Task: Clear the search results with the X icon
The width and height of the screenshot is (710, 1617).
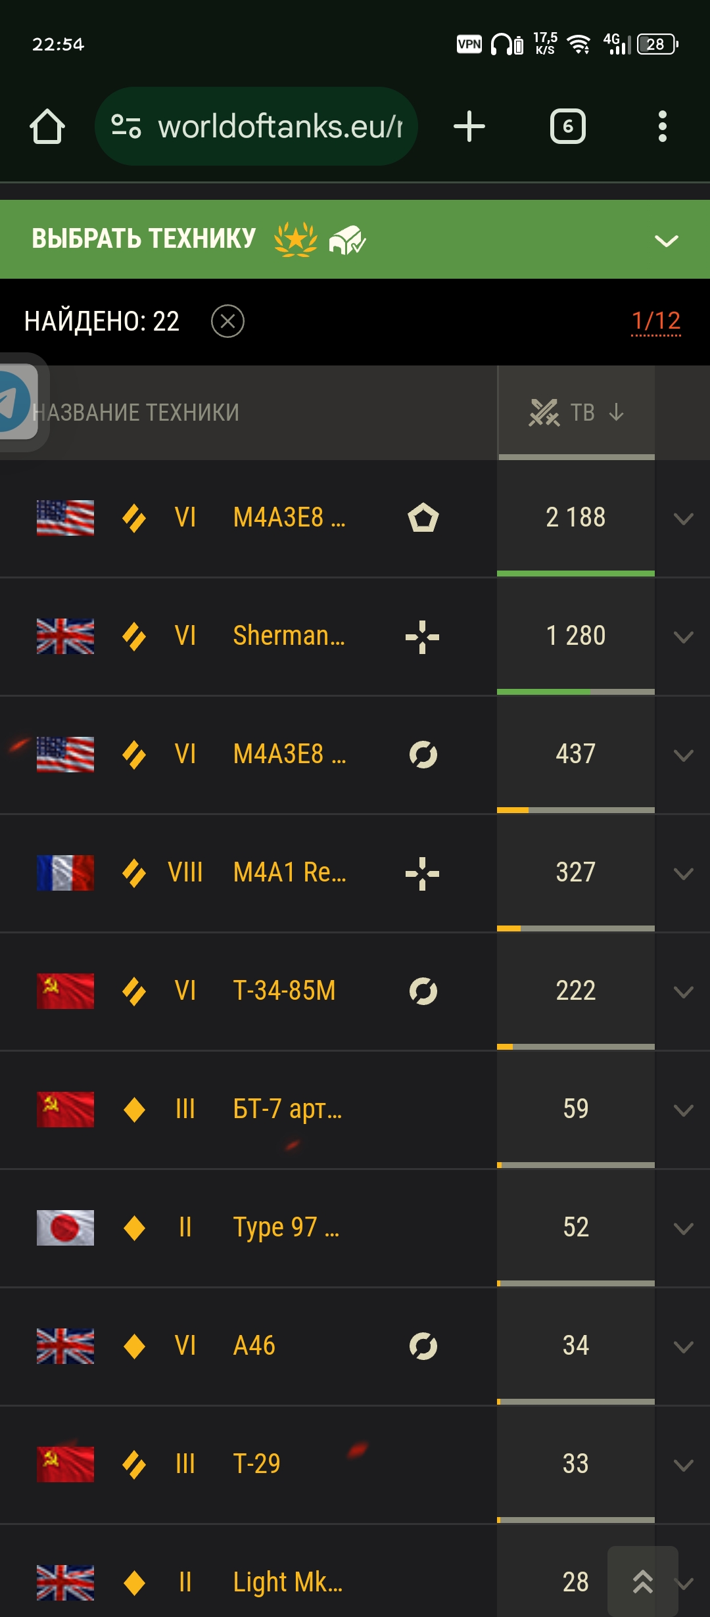Action: (227, 321)
